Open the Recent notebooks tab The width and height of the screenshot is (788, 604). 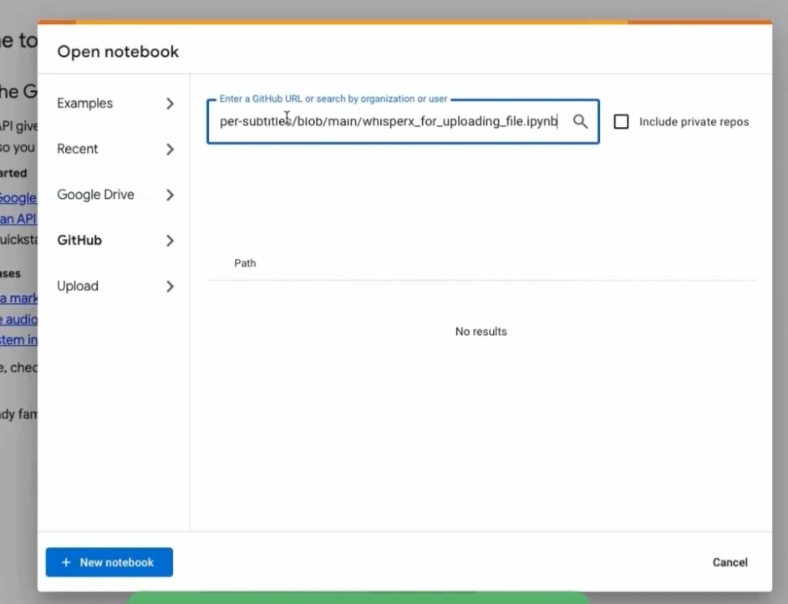(x=78, y=149)
